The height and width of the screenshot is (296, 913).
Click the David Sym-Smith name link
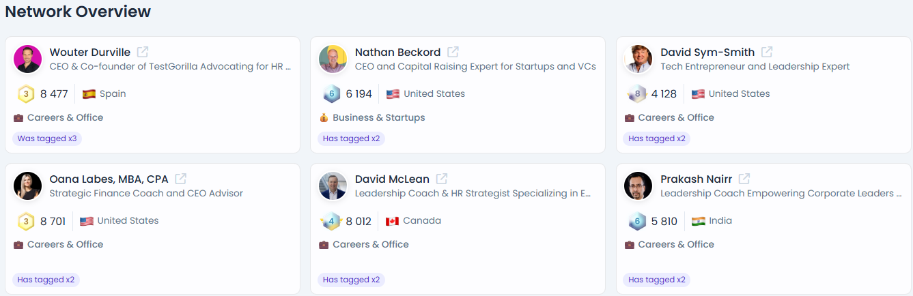[707, 52]
